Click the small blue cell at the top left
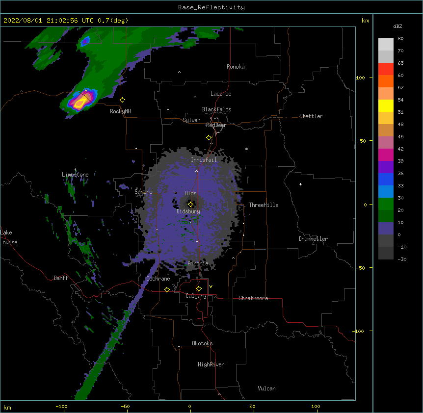This screenshot has width=423, height=413. point(85,41)
